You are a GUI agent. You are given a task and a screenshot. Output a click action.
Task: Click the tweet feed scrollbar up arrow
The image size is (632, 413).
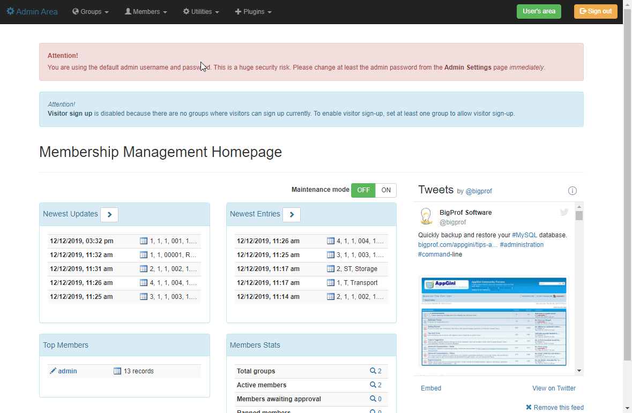point(579,207)
